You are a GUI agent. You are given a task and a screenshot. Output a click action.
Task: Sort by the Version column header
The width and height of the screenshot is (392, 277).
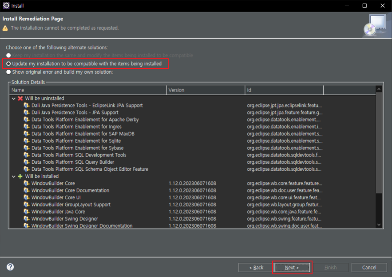[206, 90]
